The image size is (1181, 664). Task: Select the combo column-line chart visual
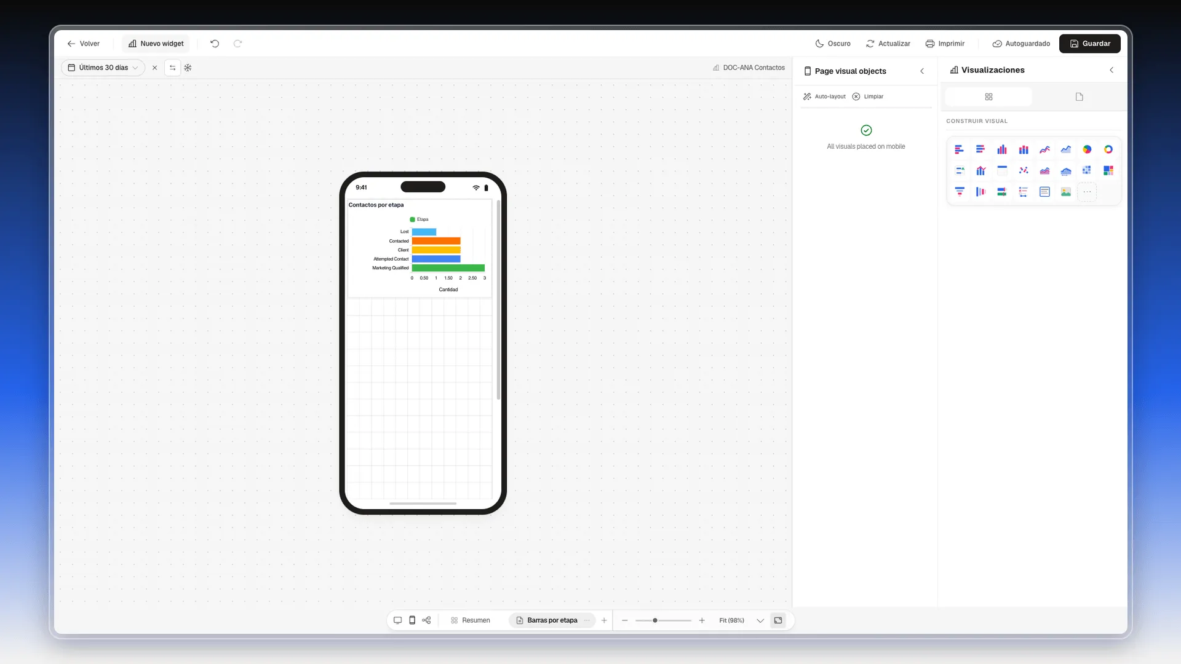pos(980,170)
